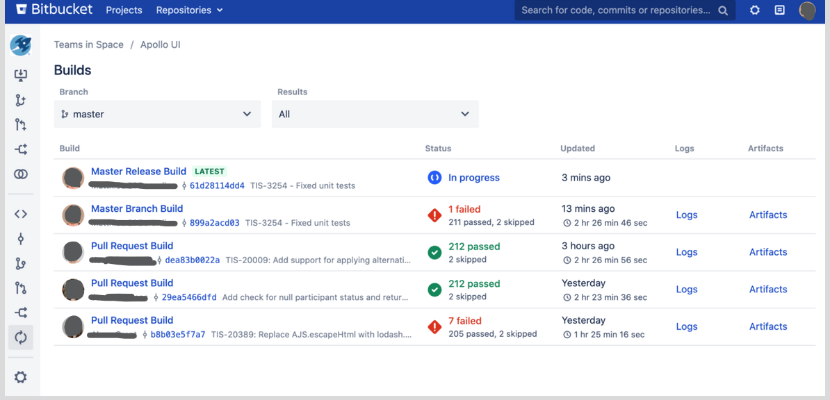This screenshot has width=830, height=400.
Task: Click the Clone icon at the sidebar top
Action: point(20,74)
